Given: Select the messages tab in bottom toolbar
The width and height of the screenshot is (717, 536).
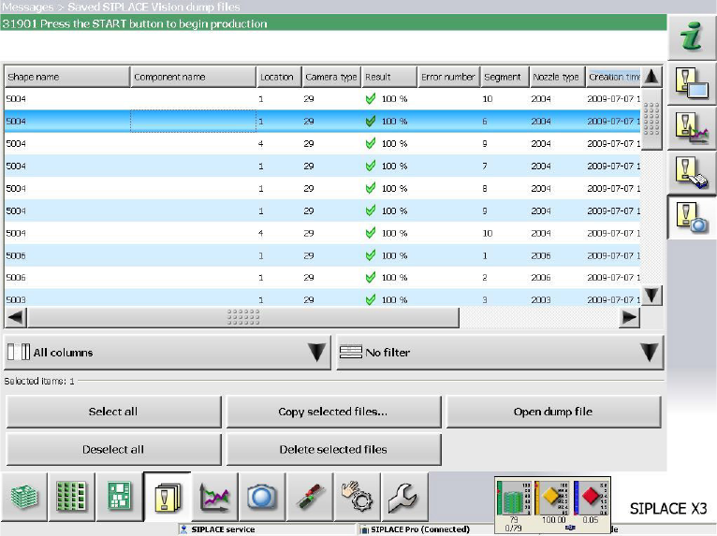Looking at the screenshot, I should pyautogui.click(x=168, y=496).
